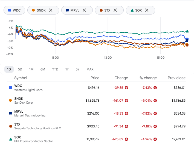The image size is (194, 148).
Task: Click the Price column header
Action: pyautogui.click(x=95, y=78)
